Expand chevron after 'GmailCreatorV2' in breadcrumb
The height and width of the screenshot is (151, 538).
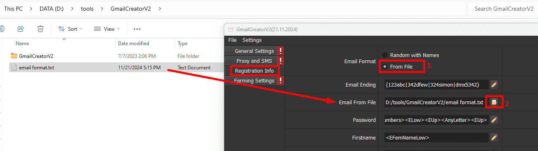coord(159,8)
